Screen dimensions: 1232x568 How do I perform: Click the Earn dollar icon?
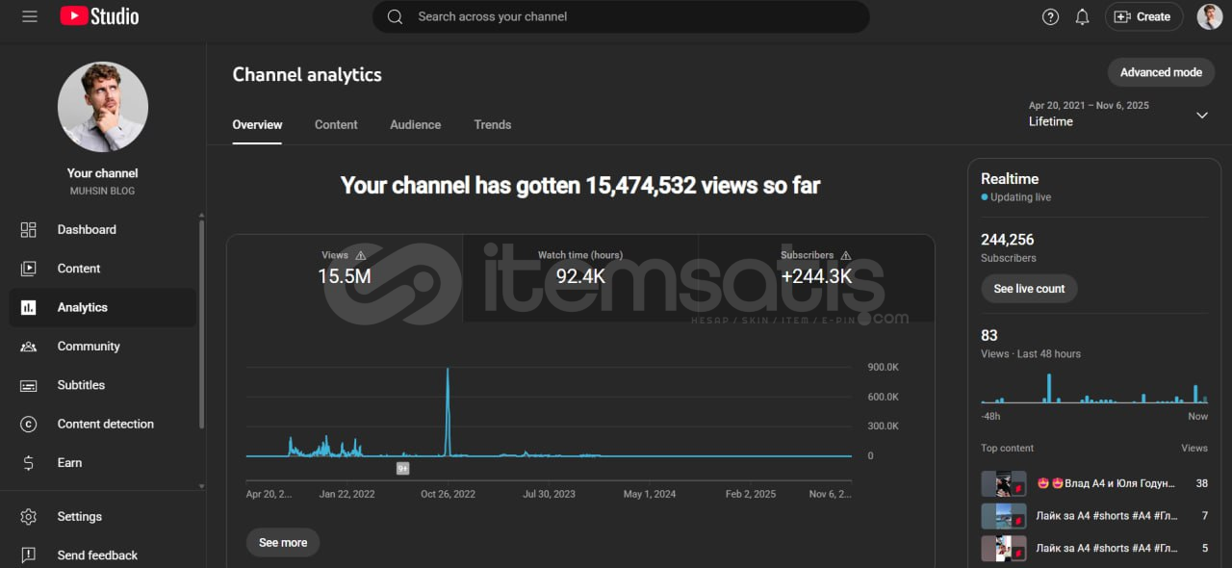(29, 463)
